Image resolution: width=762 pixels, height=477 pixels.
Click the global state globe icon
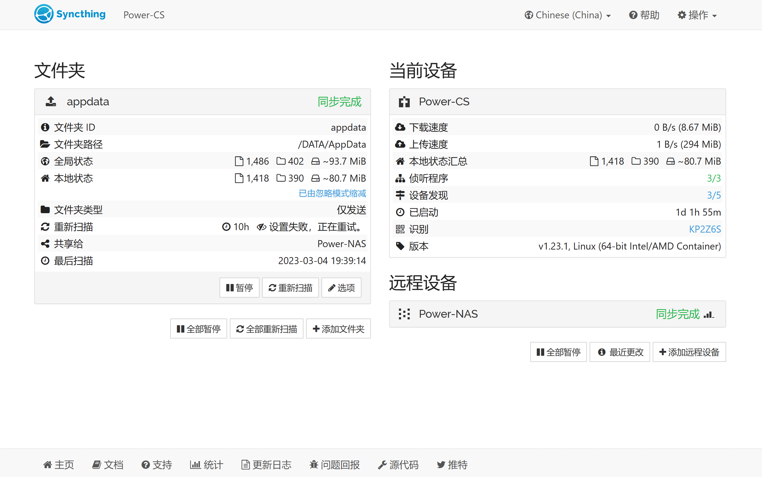point(45,161)
